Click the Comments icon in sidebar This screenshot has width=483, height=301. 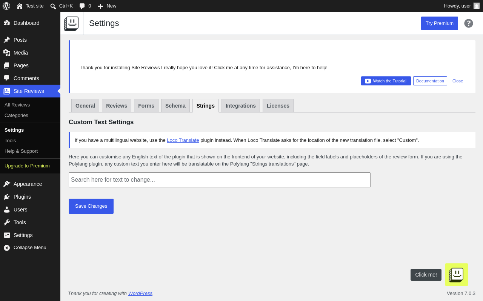[7, 78]
